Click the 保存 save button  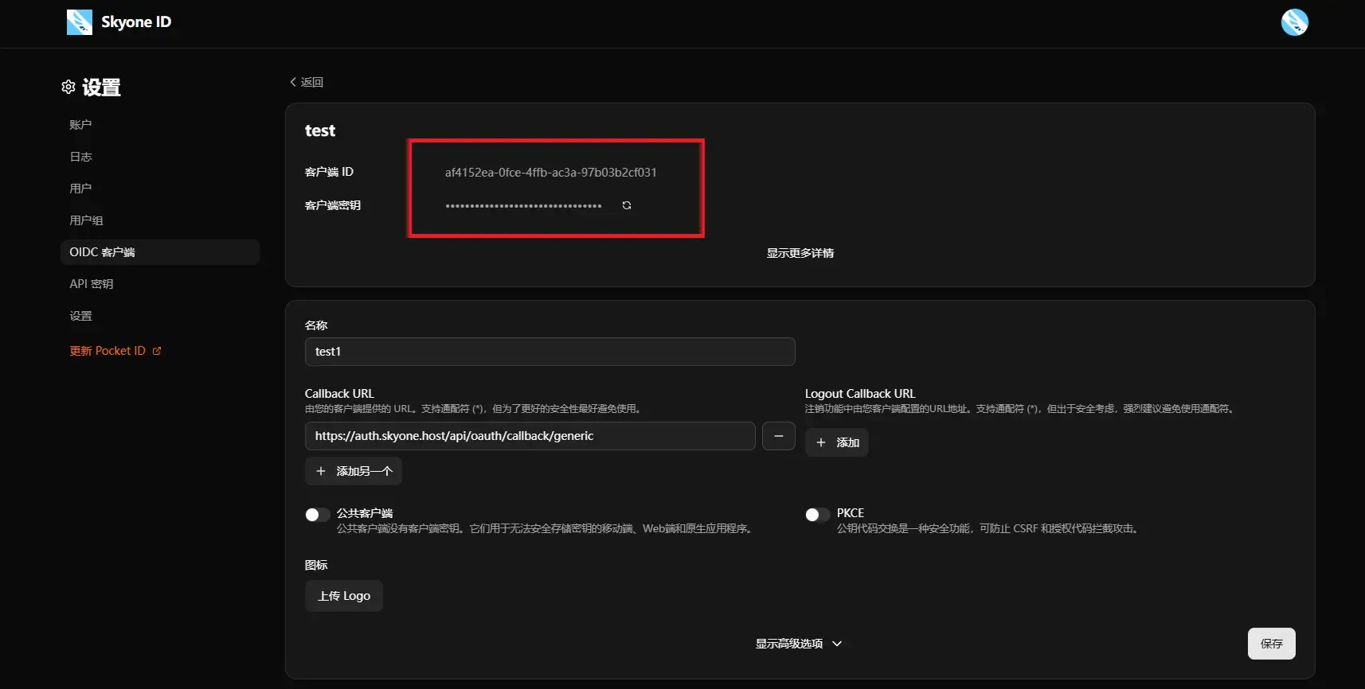[x=1271, y=644]
